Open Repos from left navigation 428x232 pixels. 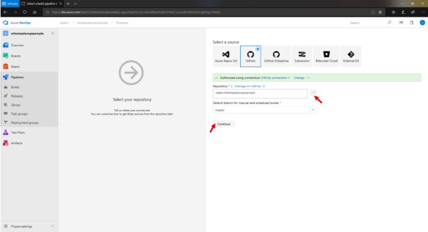pyautogui.click(x=16, y=67)
